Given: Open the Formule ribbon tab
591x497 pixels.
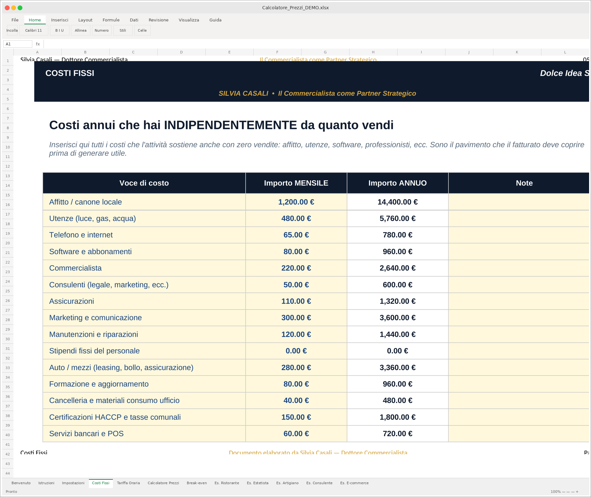Looking at the screenshot, I should pyautogui.click(x=111, y=20).
